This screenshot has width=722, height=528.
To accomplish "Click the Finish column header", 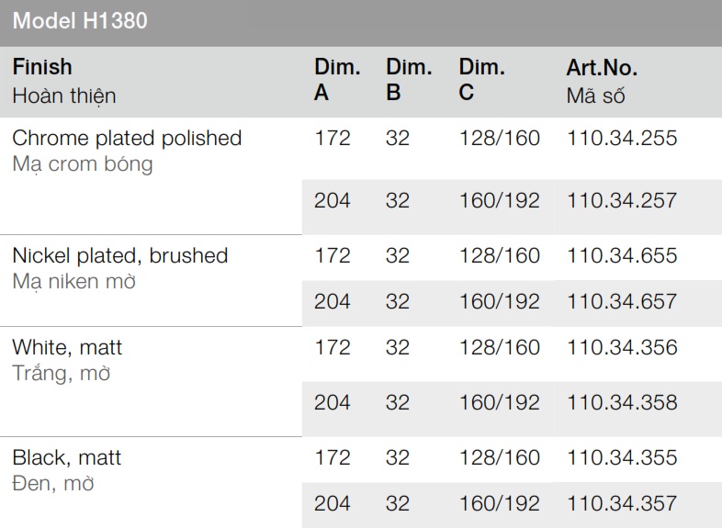I will point(41,68).
